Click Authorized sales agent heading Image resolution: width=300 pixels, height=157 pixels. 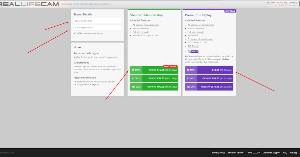click(86, 53)
